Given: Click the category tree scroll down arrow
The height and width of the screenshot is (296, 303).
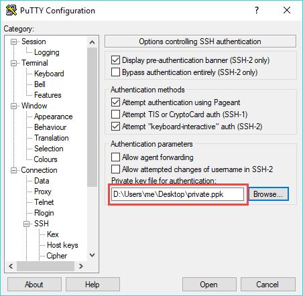Looking at the screenshot, I should pos(92,254).
